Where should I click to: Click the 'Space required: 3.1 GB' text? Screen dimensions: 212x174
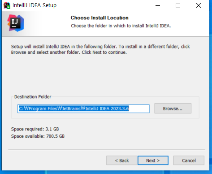tap(35, 129)
